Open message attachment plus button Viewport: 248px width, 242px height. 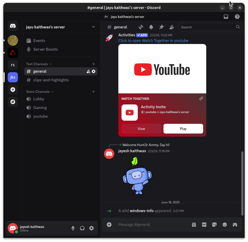pyautogui.click(x=109, y=225)
